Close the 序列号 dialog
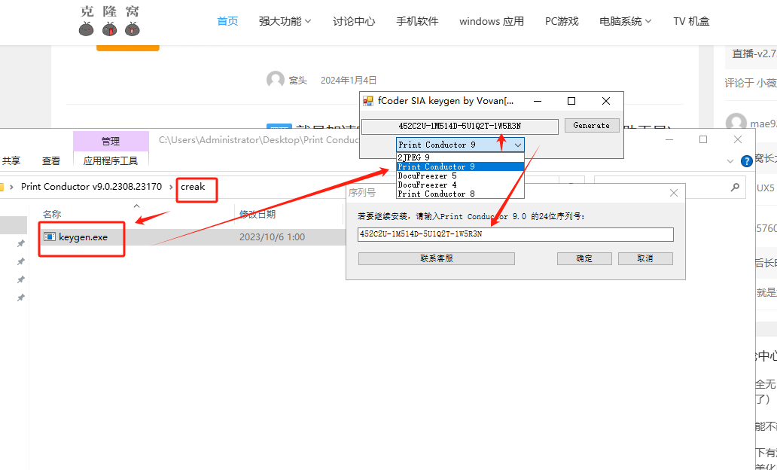This screenshot has width=777, height=470. click(x=674, y=193)
